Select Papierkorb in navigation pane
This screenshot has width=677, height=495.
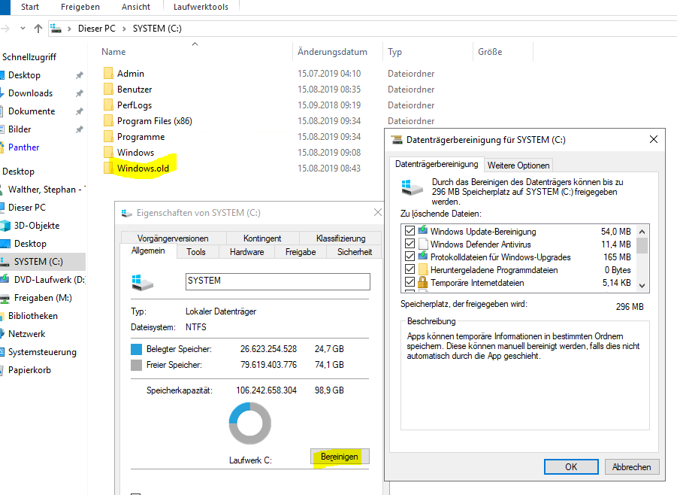coord(29,370)
